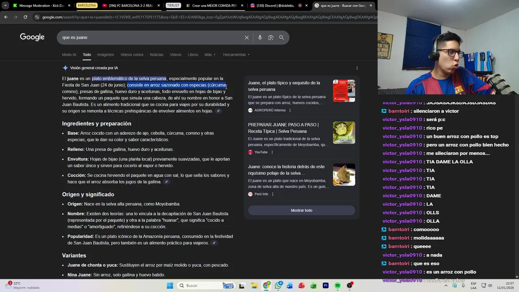Image resolution: width=519 pixels, height=292 pixels.
Task: Open weather widget showing 22°C
Action: [22, 286]
